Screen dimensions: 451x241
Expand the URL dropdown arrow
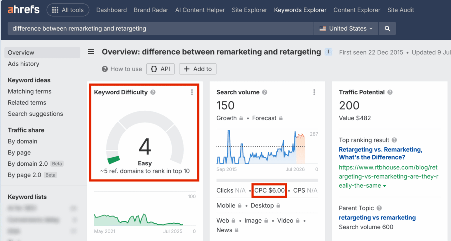tap(385, 186)
